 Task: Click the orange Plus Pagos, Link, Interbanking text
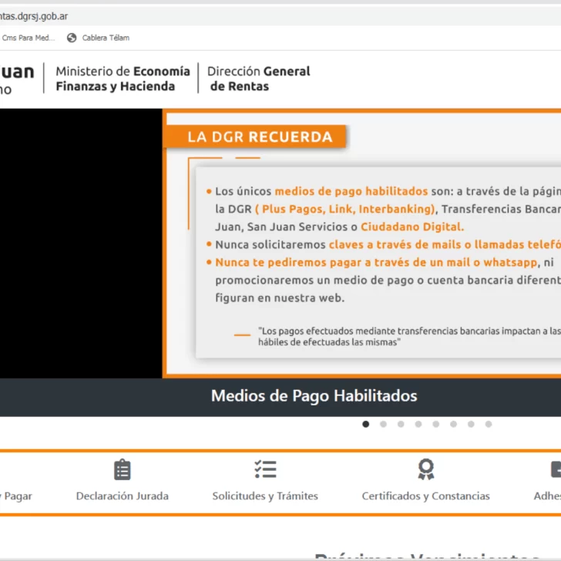345,209
